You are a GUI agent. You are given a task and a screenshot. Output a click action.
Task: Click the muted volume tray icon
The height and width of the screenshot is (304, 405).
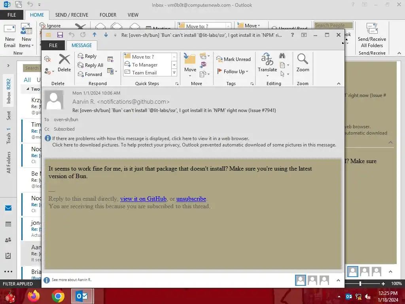[x=368, y=296]
